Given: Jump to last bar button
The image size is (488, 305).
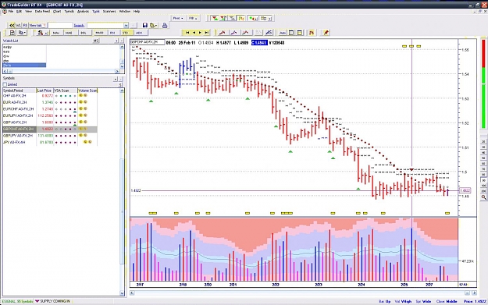Looking at the screenshot, I should click(x=207, y=32).
